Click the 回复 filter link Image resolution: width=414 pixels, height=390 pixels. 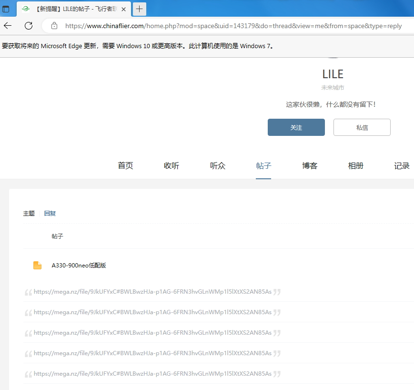coord(50,213)
